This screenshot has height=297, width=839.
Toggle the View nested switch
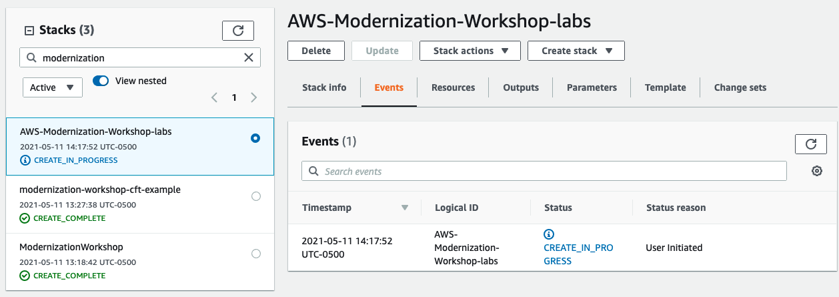point(101,81)
